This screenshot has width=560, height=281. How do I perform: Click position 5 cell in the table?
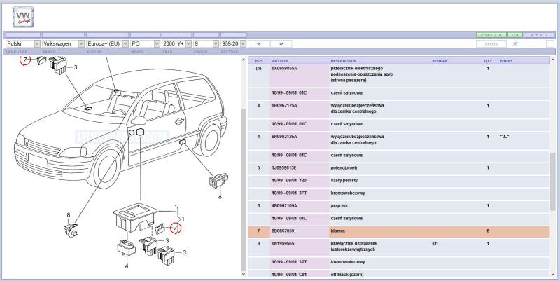coord(258,167)
